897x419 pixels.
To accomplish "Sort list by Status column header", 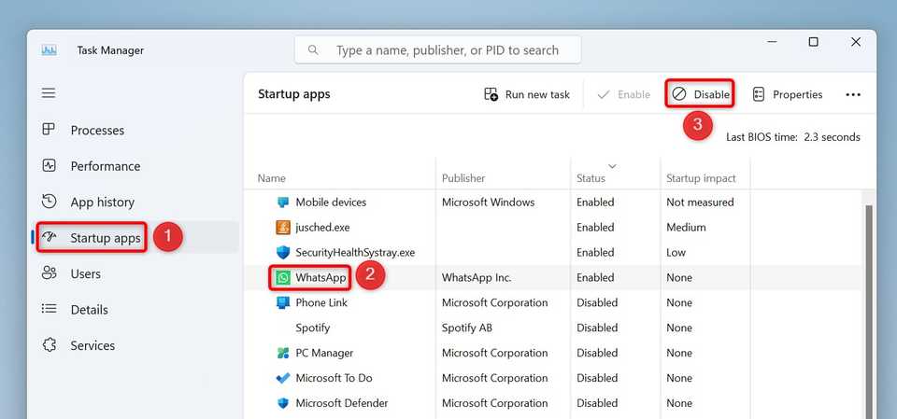I will (591, 178).
